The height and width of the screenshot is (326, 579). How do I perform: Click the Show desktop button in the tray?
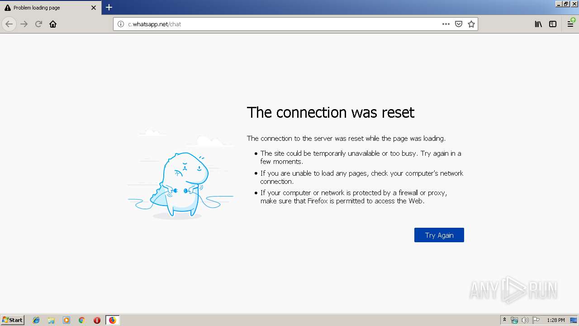tap(574, 320)
